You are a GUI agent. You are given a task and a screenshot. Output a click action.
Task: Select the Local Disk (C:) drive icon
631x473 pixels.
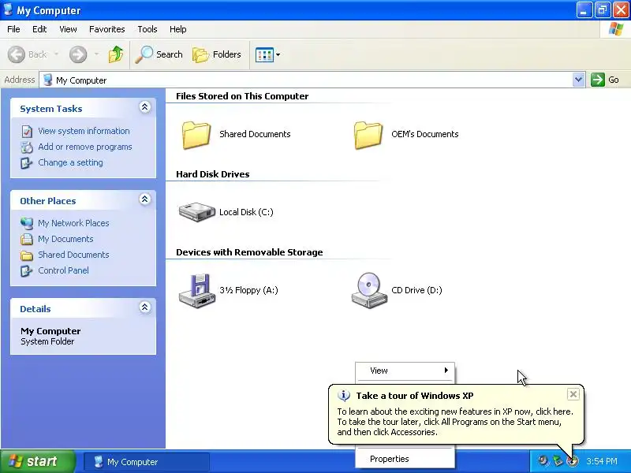point(196,212)
